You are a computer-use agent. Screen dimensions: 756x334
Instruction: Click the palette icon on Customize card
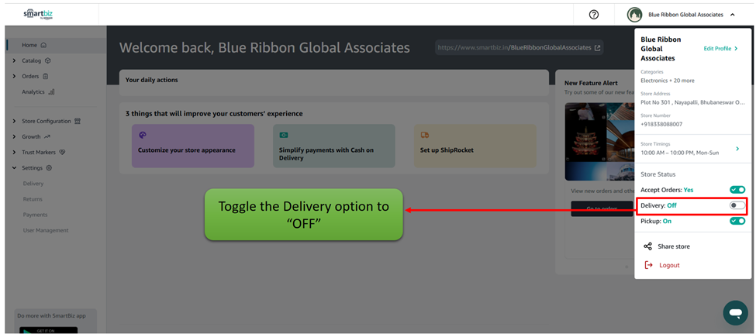pyautogui.click(x=142, y=135)
